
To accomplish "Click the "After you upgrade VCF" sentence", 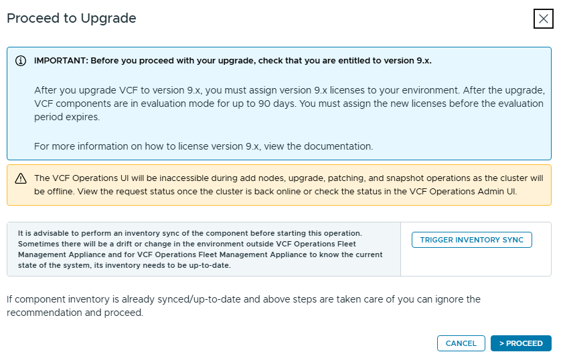I will (x=201, y=89).
